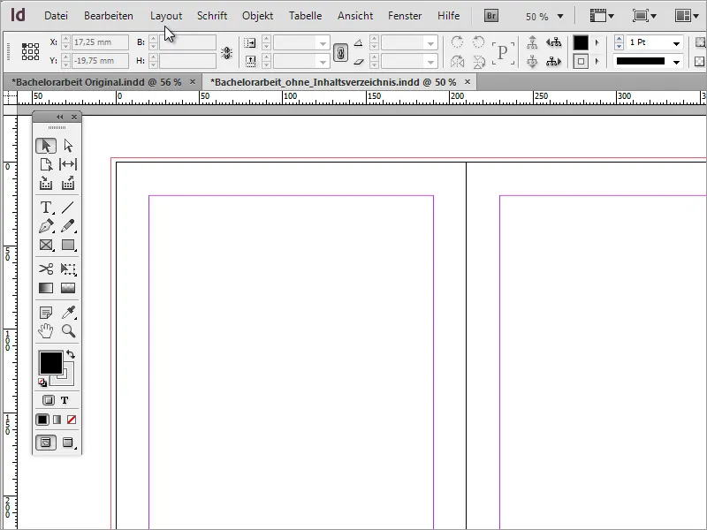Swap fill and stroke colors arrow
The height and width of the screenshot is (530, 707).
point(71,354)
